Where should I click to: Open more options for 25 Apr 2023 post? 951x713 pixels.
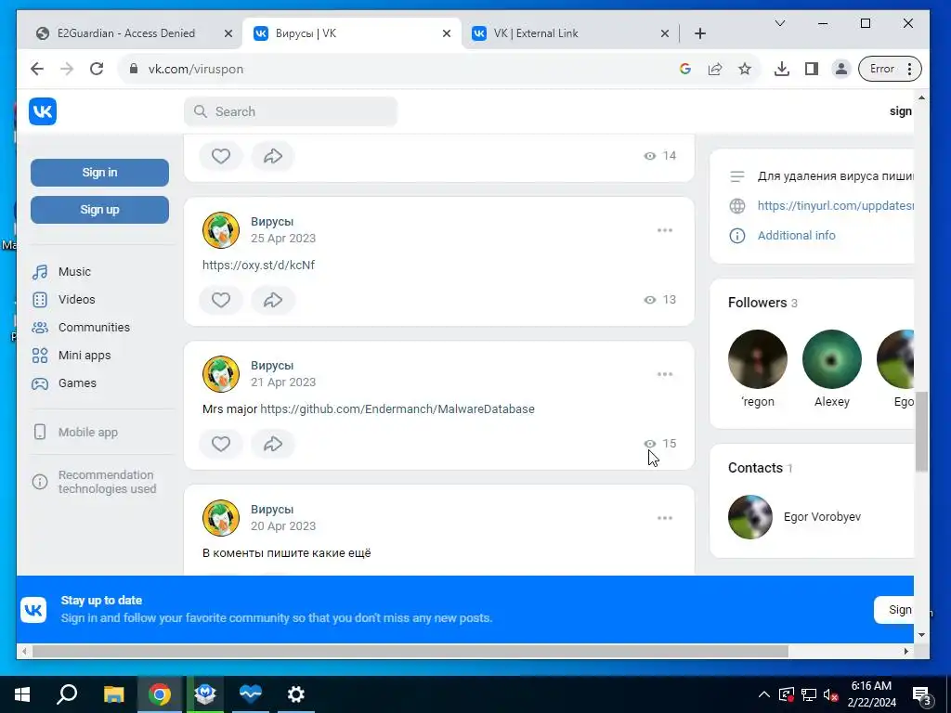coord(665,230)
